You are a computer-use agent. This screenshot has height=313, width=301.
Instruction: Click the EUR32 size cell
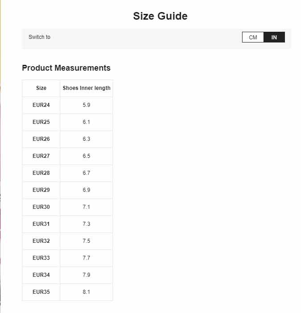tap(41, 241)
